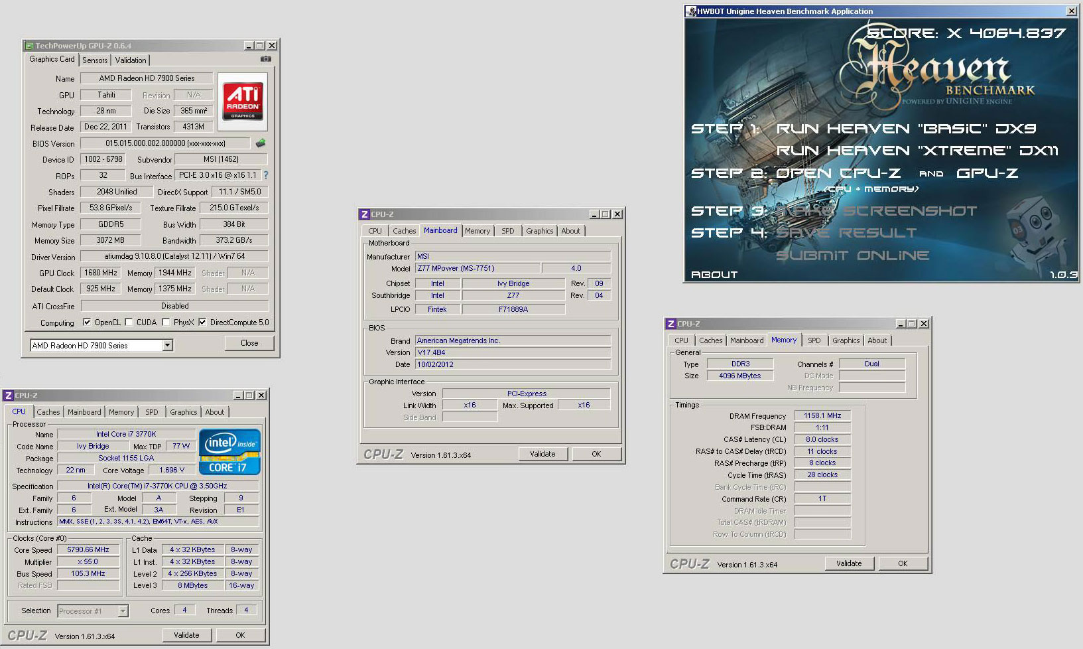Click Submit Online in HWBOT Heaven
The width and height of the screenshot is (1083, 649).
[852, 255]
